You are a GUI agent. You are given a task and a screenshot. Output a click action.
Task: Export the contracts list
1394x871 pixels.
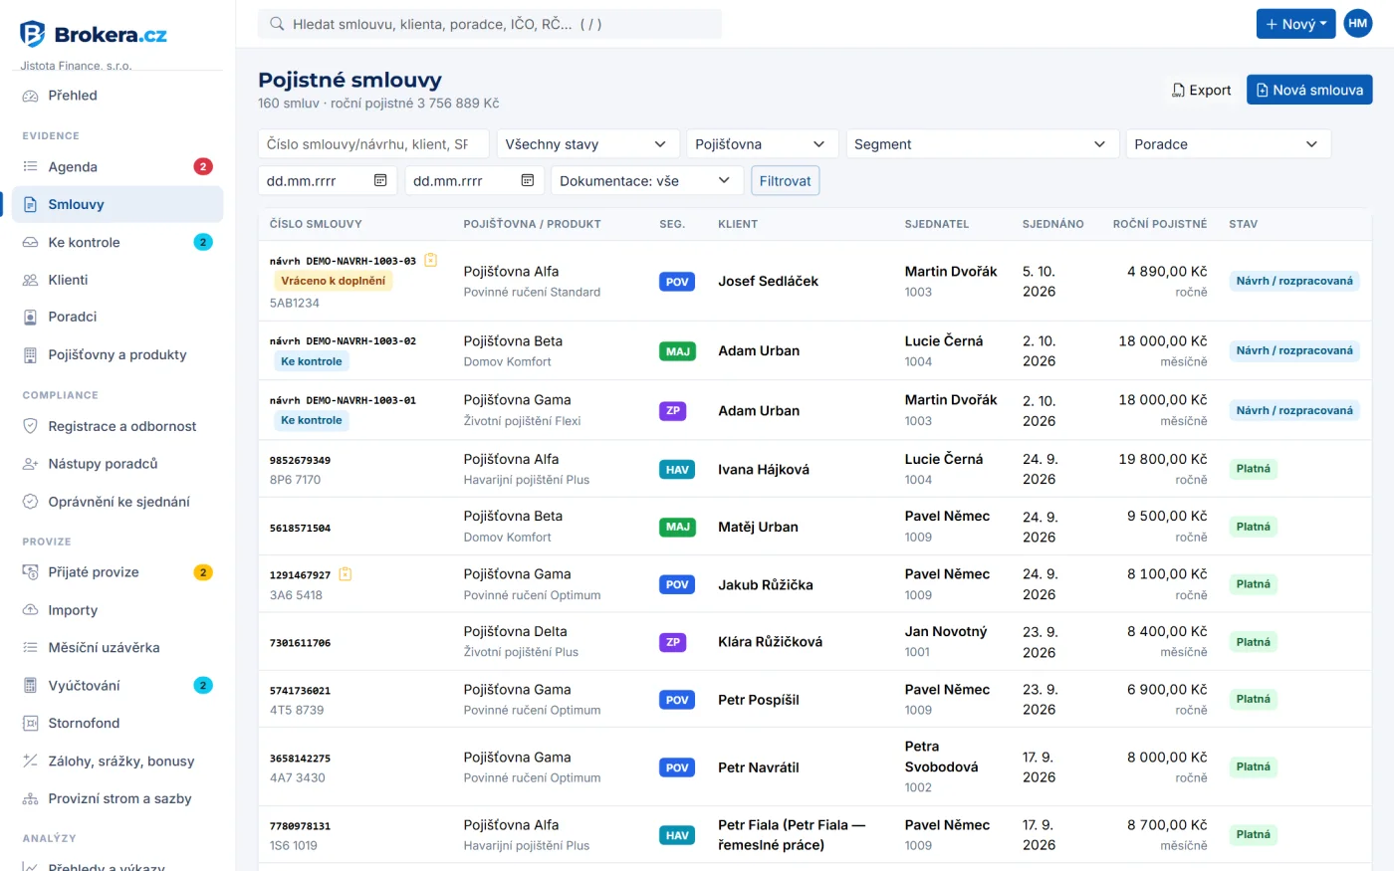point(1202,90)
